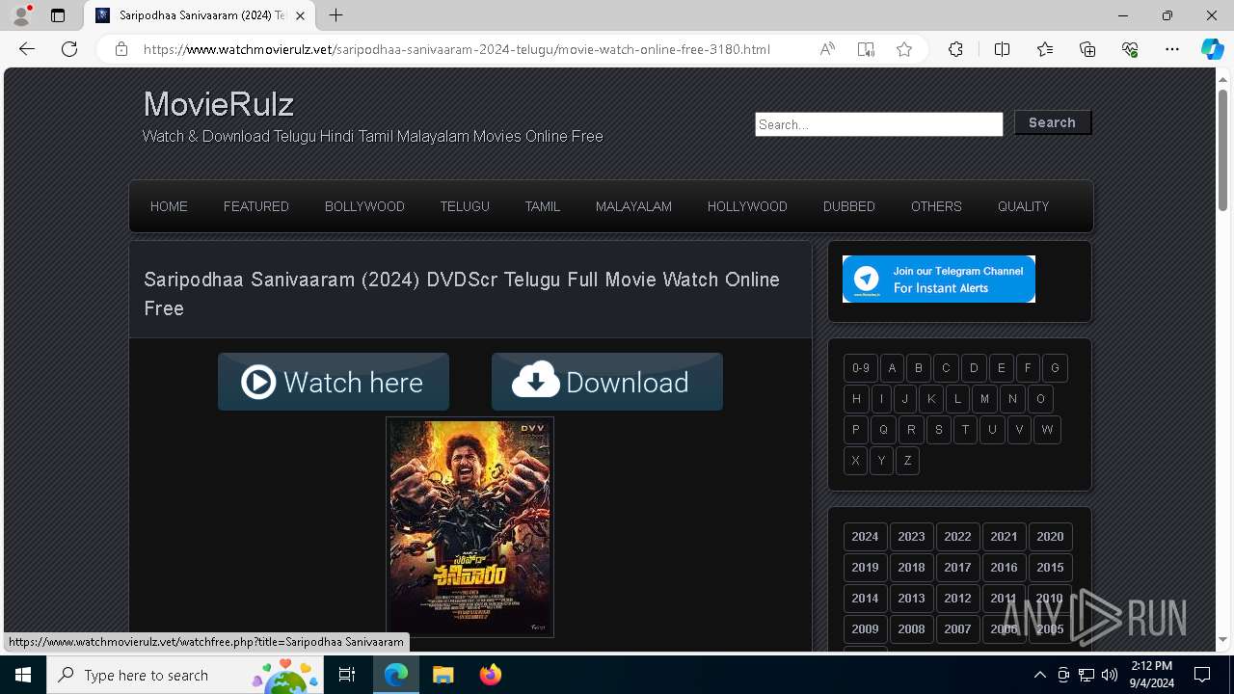Click the taskbar search box
Viewport: 1234px width, 694px height.
(x=185, y=675)
